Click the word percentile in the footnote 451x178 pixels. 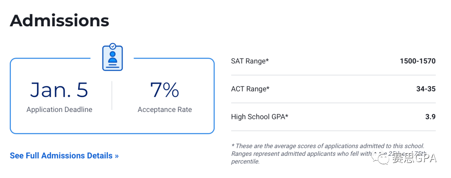(245, 161)
